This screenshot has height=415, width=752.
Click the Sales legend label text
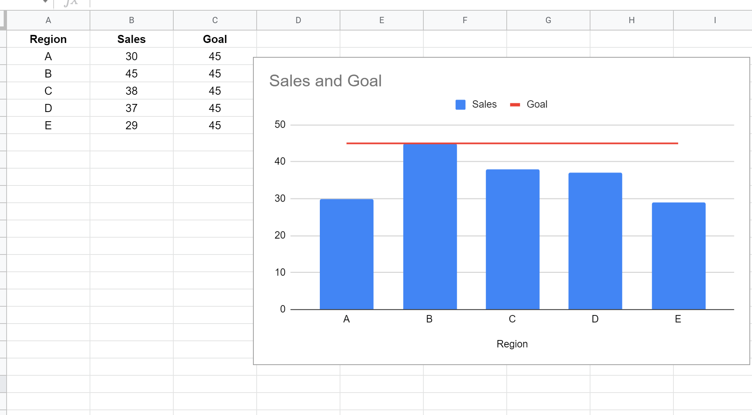(x=485, y=104)
